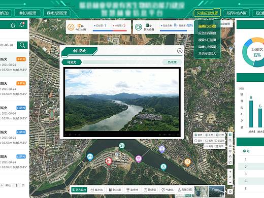Toggle the 瞭望塔 watchtower layer filter
264x198 pixels.
point(150,190)
